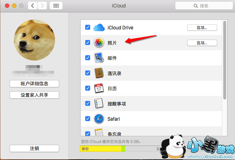Image resolution: width=235 pixels, height=160 pixels.
Task: Select the 邮件 label text
Action: click(112, 58)
